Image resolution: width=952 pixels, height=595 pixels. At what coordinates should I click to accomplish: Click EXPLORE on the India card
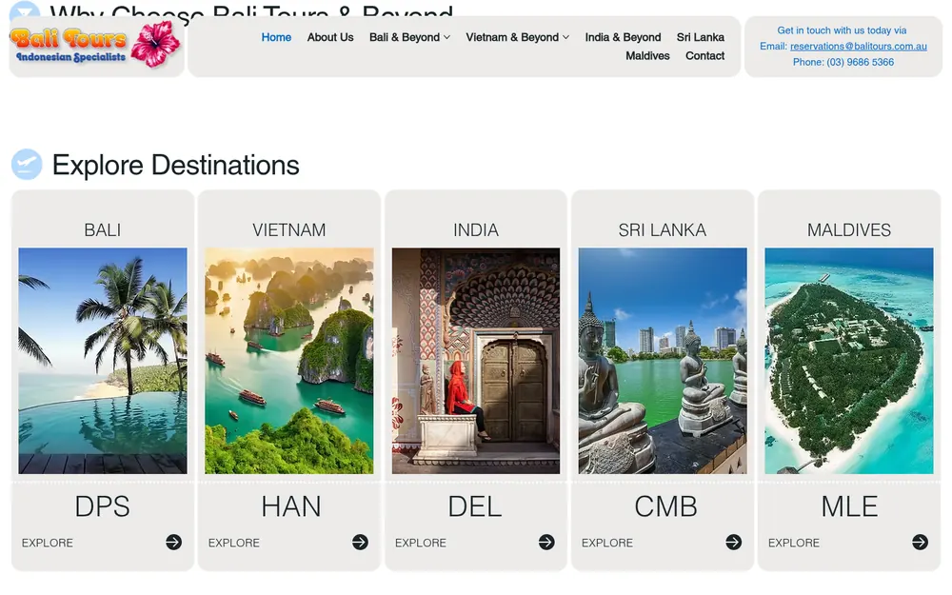(421, 543)
